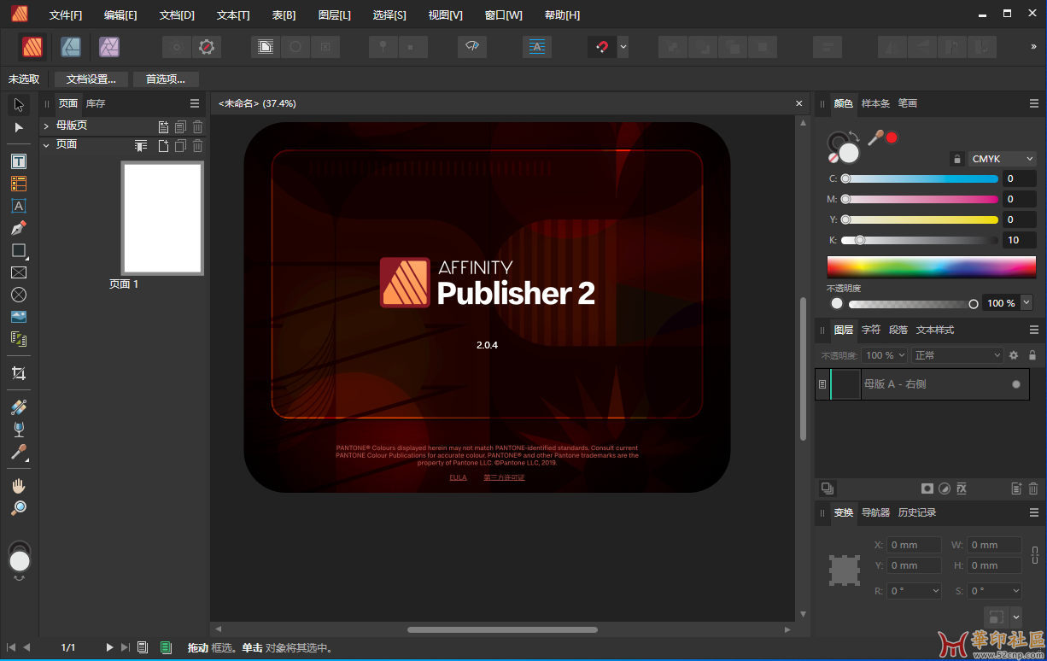Click the eyedropper in Colour panel
Image resolution: width=1047 pixels, height=661 pixels.
tap(875, 137)
